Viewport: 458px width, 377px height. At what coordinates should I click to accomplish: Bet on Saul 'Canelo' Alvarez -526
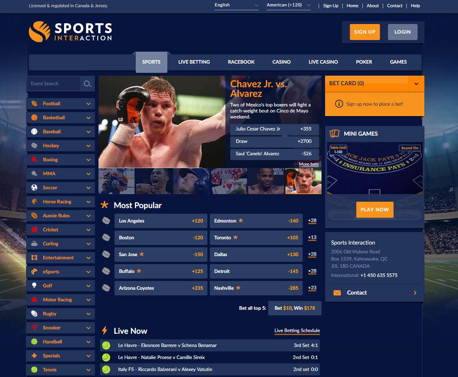click(274, 154)
